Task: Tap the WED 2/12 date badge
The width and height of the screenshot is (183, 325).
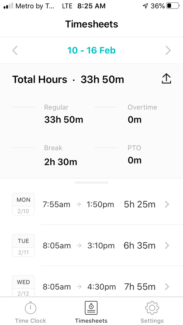Action: coord(23,286)
